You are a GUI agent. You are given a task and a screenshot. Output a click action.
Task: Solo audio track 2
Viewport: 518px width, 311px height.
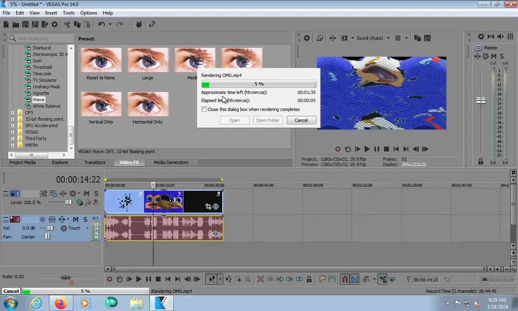tap(85, 219)
